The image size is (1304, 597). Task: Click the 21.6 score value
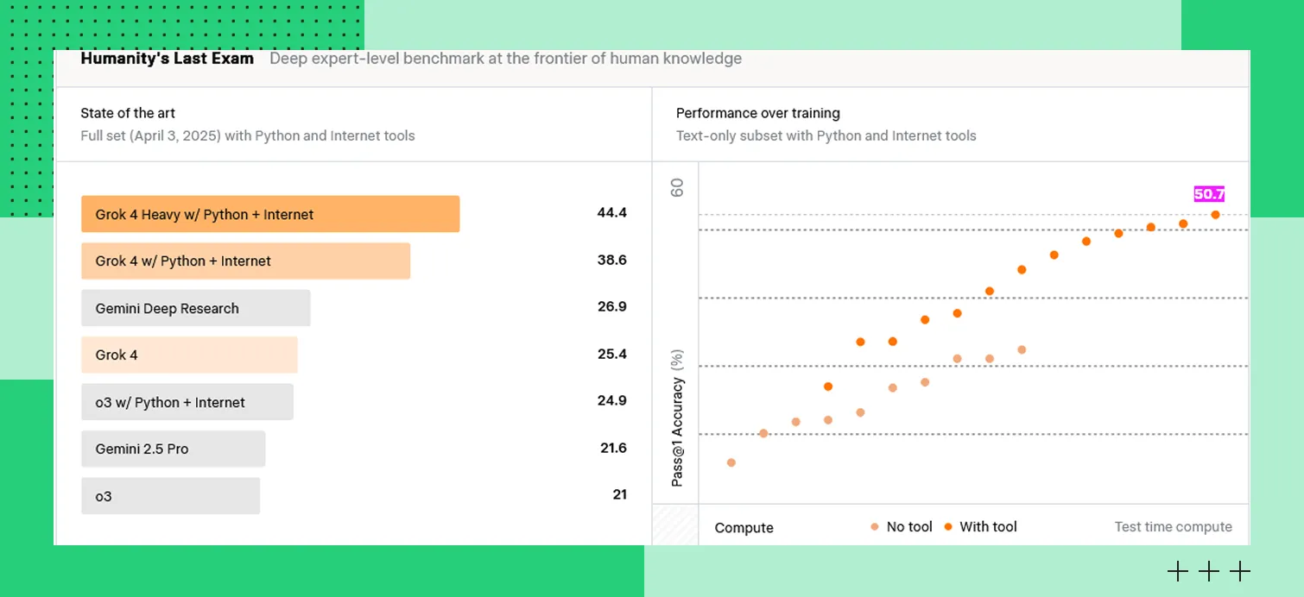[x=613, y=448]
